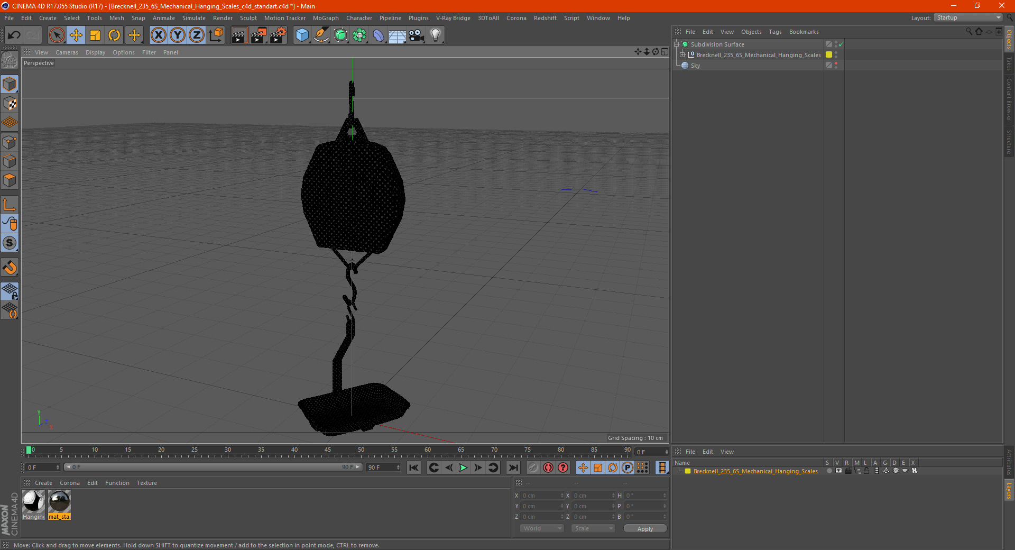Open Edit Render Settings

[x=278, y=35]
